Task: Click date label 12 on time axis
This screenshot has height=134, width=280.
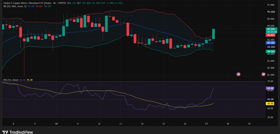Action: pyautogui.click(x=99, y=124)
